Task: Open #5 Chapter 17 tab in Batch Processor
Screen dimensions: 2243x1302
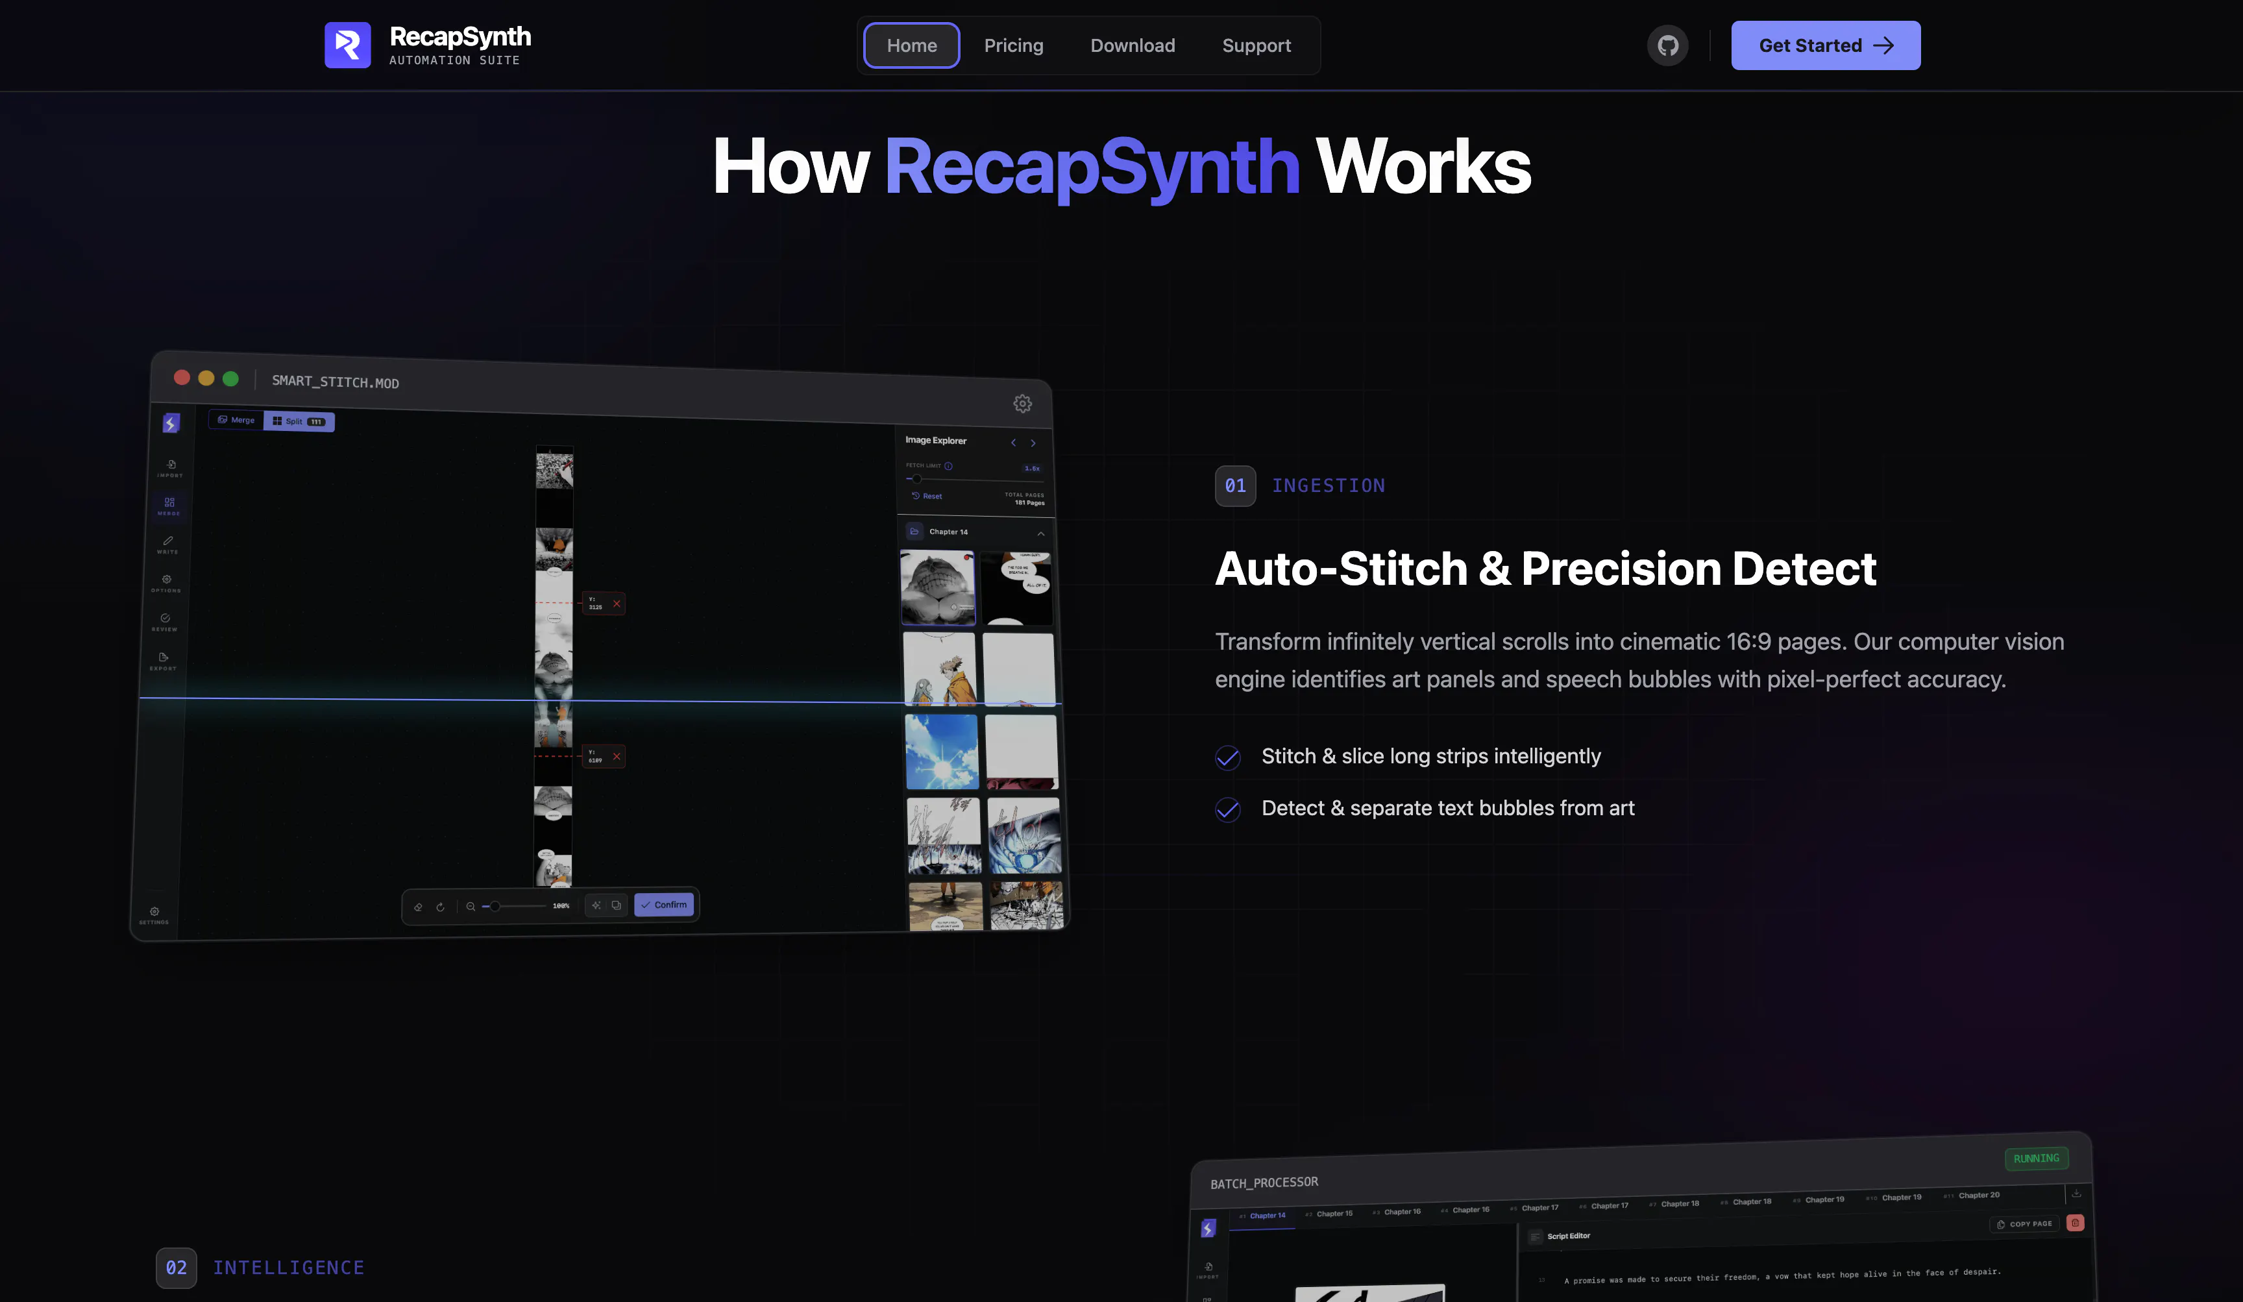Action: [1534, 1208]
